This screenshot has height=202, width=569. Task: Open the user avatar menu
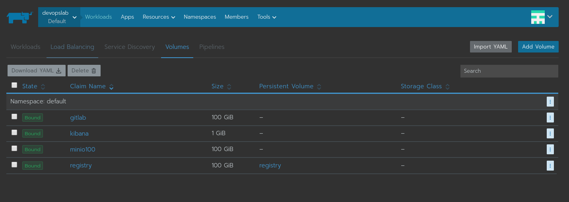point(542,17)
